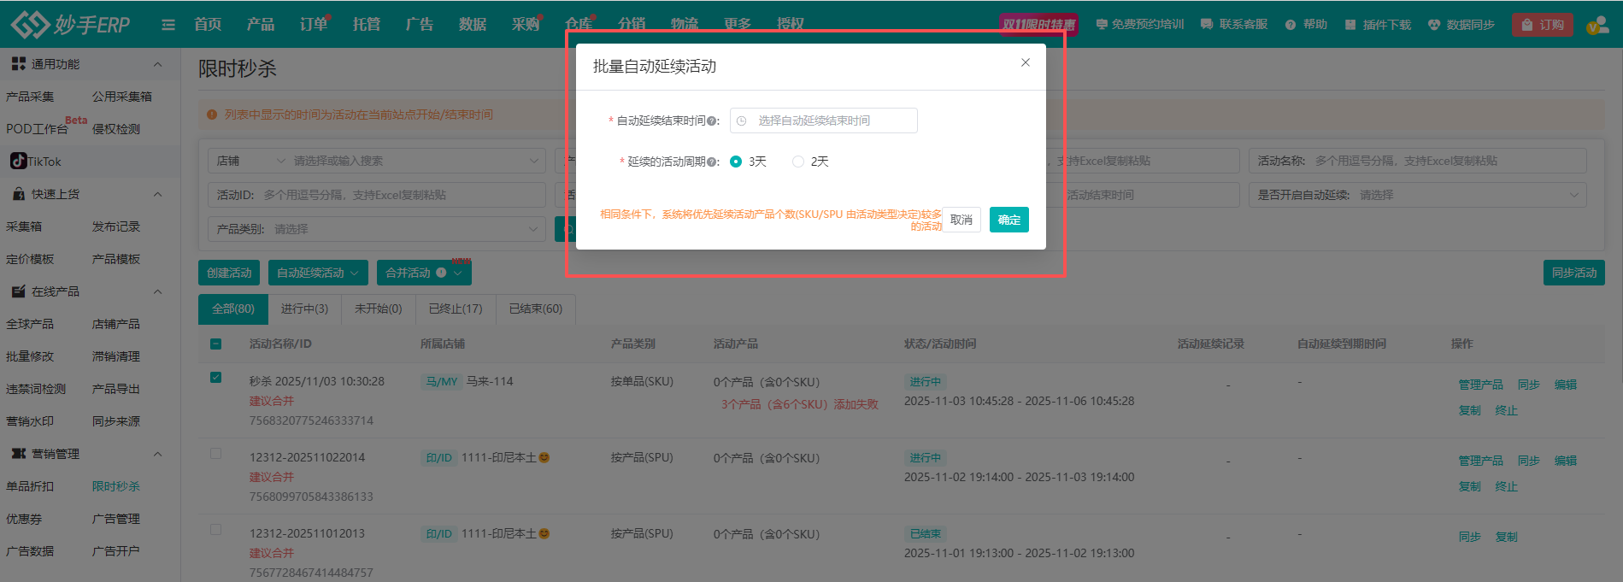The width and height of the screenshot is (1623, 582).
Task: Toggle the select-all checkbox in table header
Action: tap(215, 344)
